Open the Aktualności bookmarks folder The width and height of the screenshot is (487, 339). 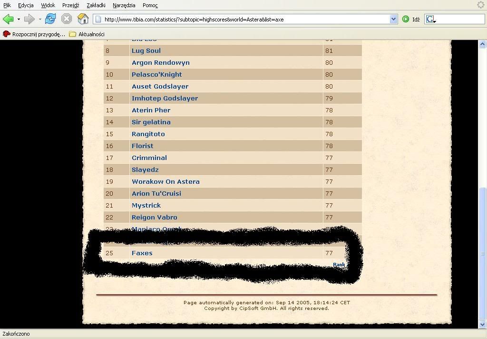click(87, 34)
